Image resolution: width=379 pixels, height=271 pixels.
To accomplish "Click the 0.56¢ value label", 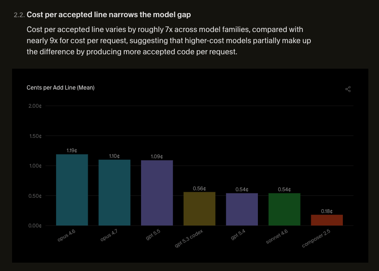I will point(199,188).
